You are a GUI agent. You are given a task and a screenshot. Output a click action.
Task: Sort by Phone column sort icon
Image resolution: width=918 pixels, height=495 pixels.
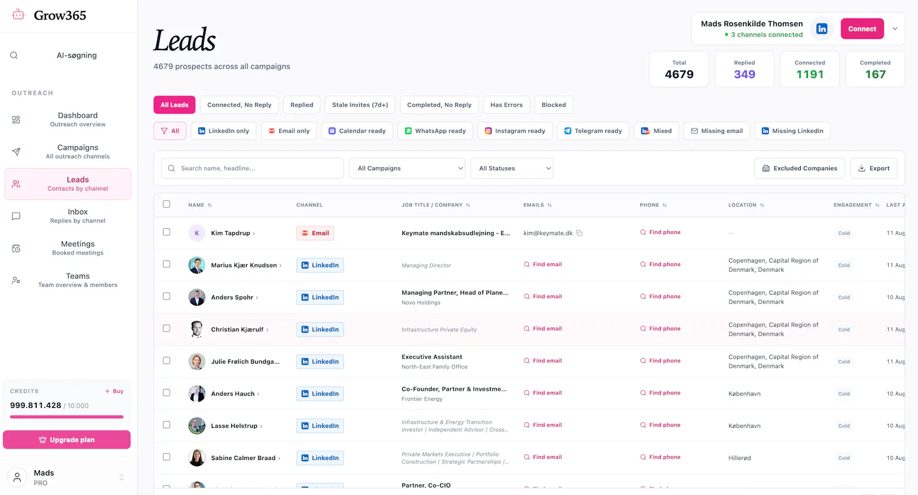point(664,205)
